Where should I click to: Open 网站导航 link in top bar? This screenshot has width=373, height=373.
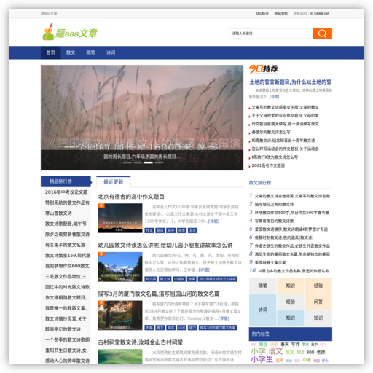coord(281,13)
